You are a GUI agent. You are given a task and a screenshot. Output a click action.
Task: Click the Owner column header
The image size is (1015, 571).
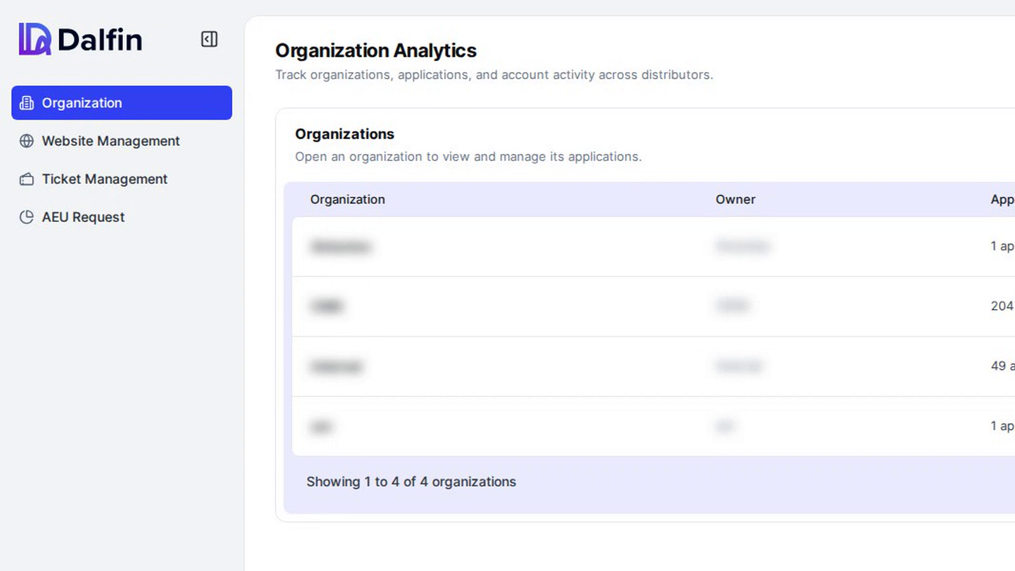point(735,199)
